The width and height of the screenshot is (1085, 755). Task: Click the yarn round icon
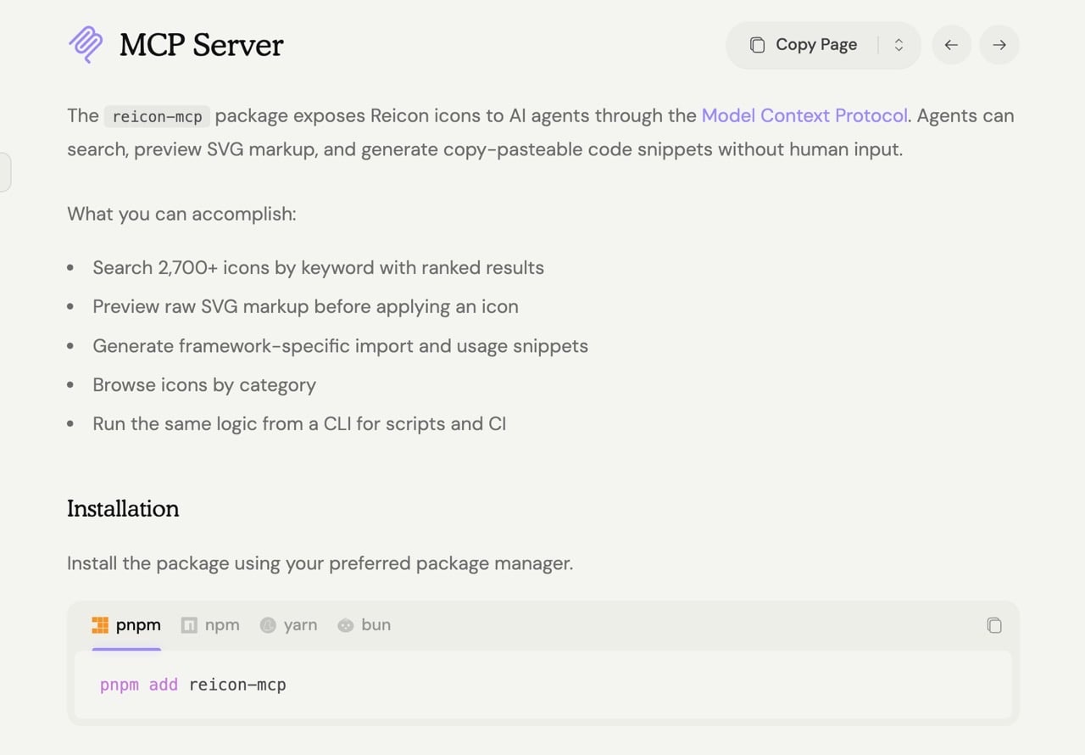click(268, 625)
